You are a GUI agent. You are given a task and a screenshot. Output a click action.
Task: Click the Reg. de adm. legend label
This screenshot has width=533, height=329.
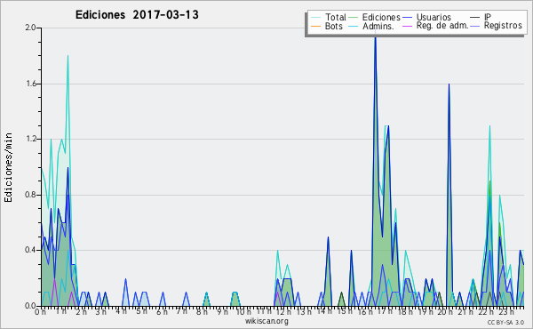(442, 26)
